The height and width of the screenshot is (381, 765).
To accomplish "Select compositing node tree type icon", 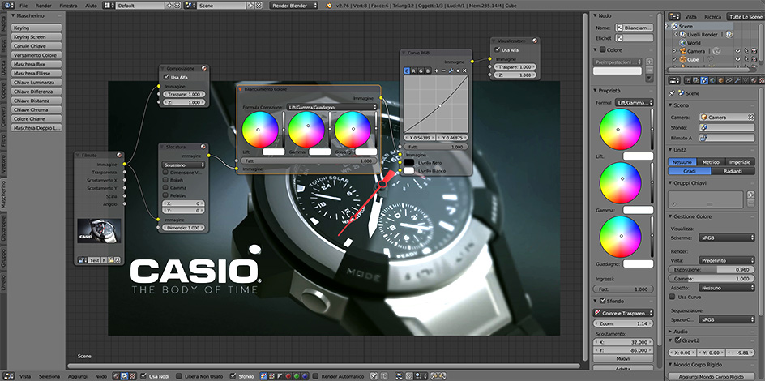I will [124, 376].
